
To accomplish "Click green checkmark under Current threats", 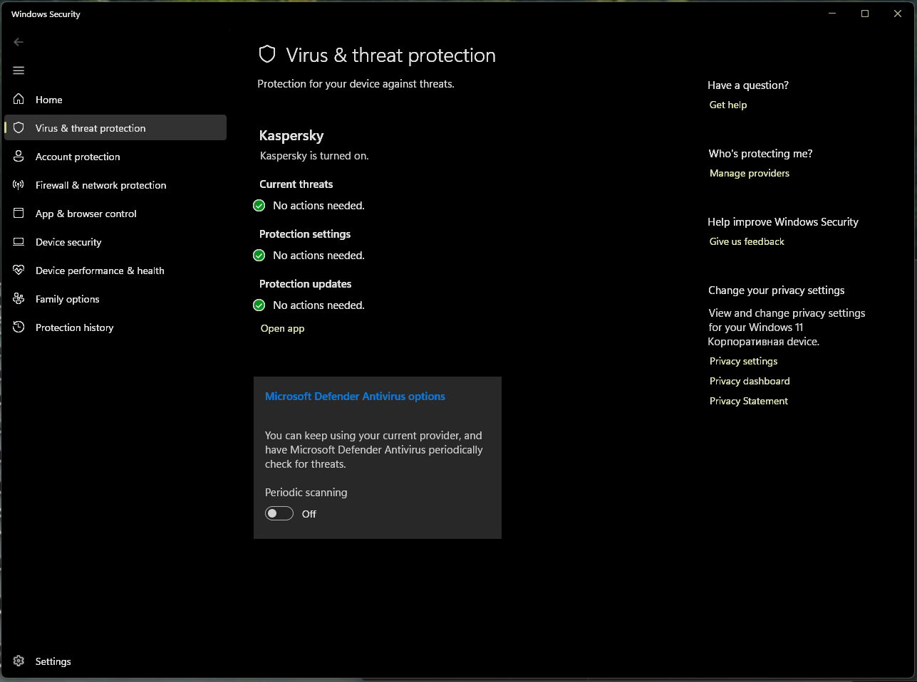I will (x=259, y=206).
